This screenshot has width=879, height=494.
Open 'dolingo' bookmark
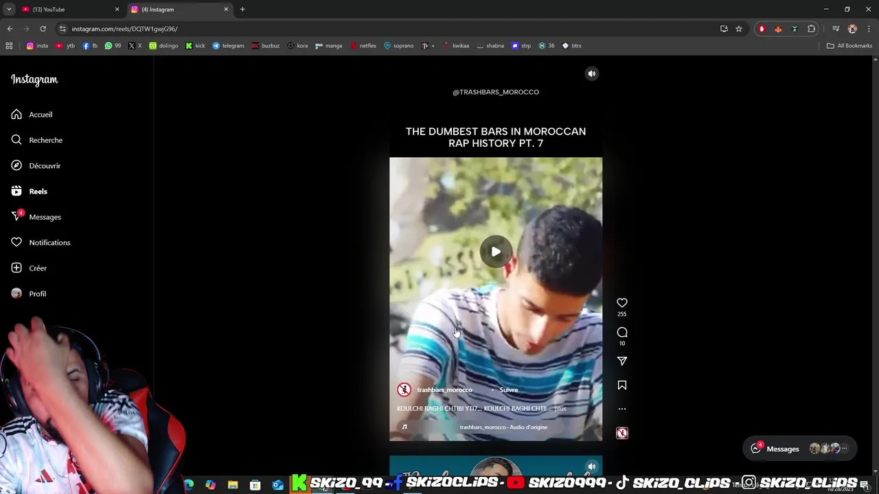pos(163,46)
